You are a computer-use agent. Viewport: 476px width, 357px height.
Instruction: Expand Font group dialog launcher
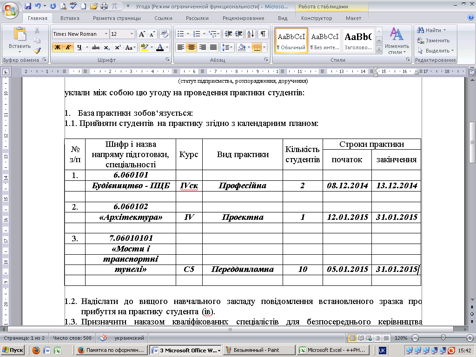[x=167, y=60]
